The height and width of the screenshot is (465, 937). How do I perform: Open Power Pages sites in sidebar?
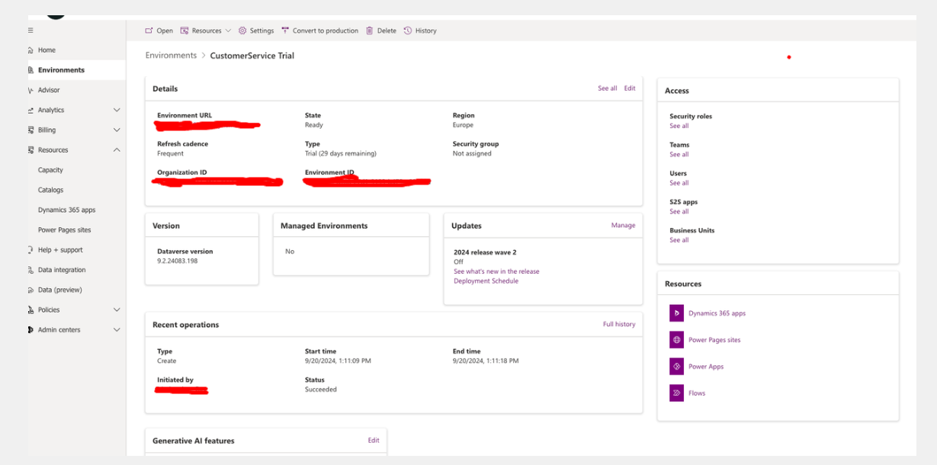[x=64, y=230]
